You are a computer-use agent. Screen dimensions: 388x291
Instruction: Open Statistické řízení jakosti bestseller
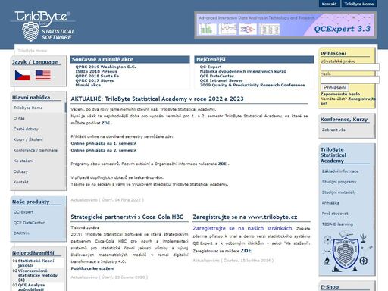click(36, 263)
